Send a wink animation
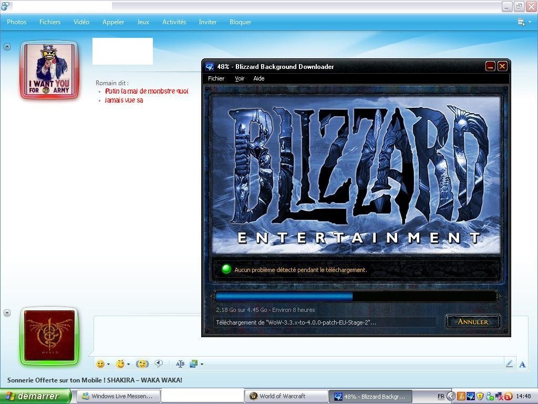Viewport: 538px width, 404px height. (120, 364)
